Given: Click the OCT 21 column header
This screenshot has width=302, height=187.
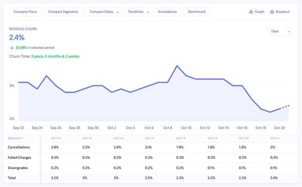Looking at the screenshot, I should pyautogui.click(x=275, y=138).
